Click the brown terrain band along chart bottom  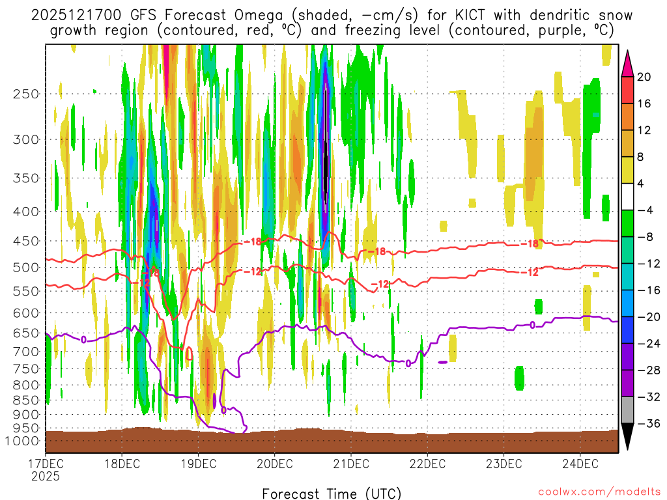[332, 441]
